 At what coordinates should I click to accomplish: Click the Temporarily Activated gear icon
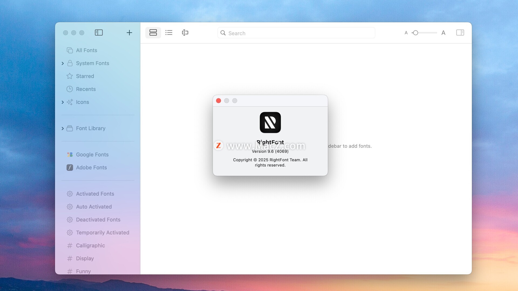[70, 233]
